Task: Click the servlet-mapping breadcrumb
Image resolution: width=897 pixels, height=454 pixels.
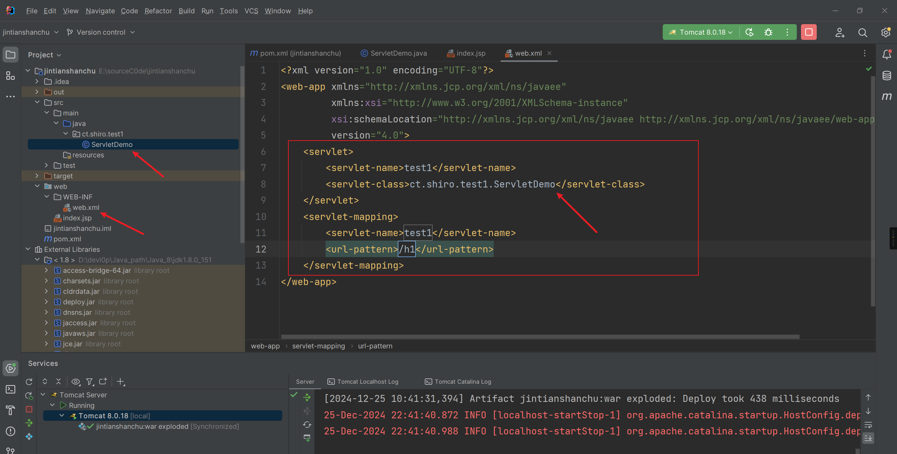Action: [318, 346]
